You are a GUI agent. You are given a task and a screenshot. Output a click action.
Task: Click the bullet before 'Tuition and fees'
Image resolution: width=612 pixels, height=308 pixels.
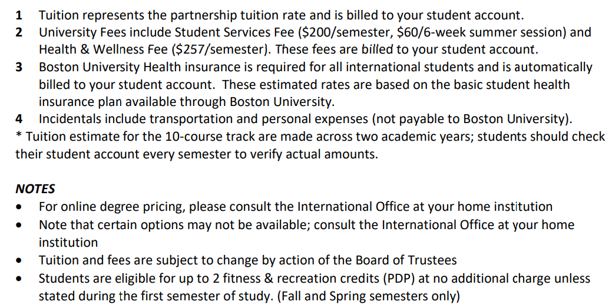pyautogui.click(x=21, y=260)
